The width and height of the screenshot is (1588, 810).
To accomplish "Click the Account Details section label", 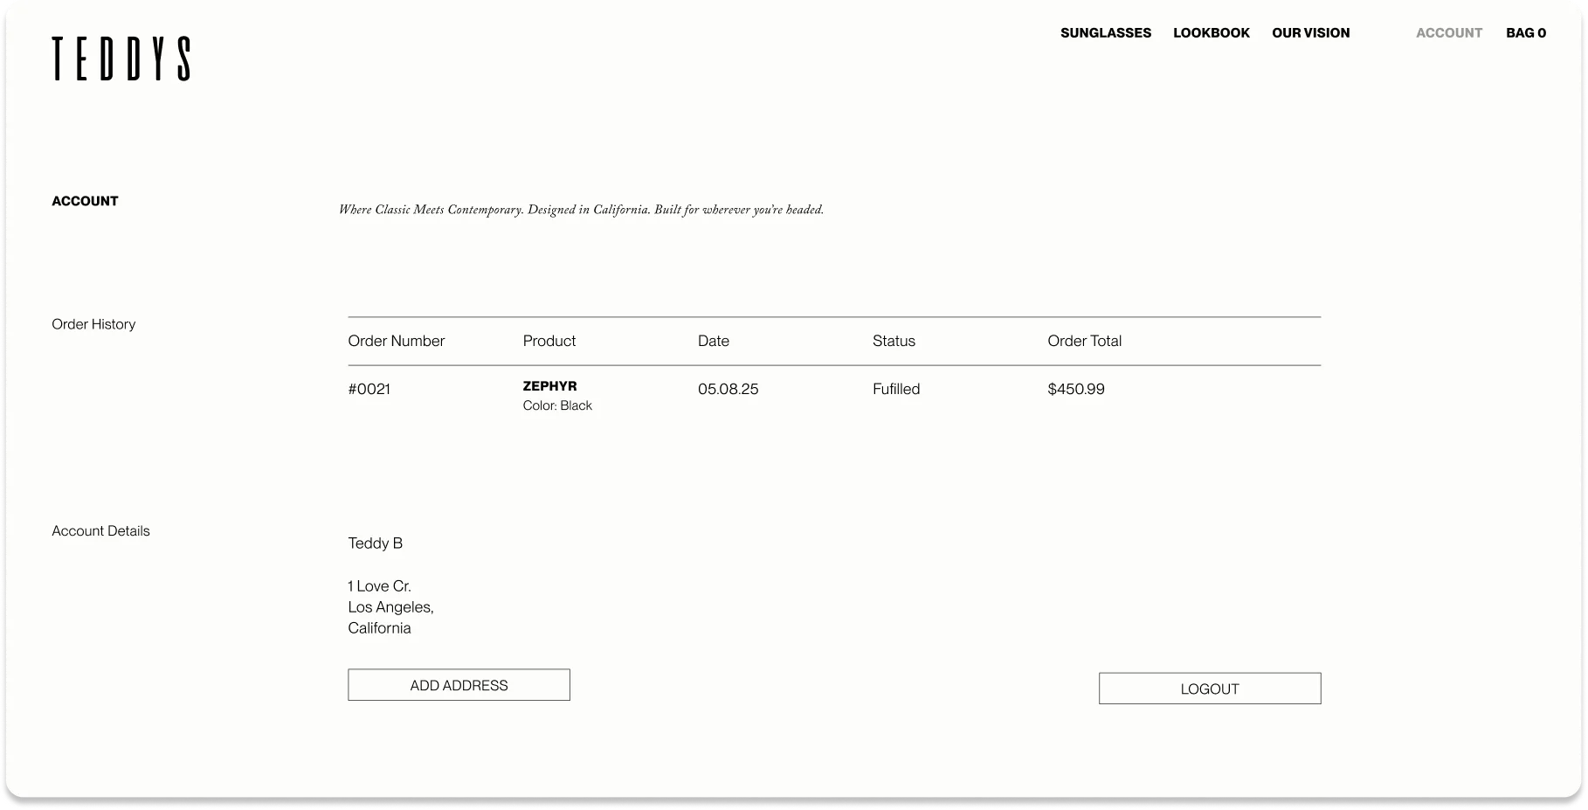I will point(100,531).
